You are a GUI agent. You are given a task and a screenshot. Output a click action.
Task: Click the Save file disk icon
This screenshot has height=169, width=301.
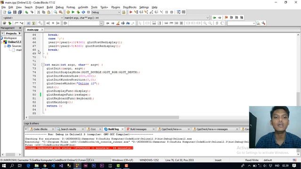tap(15, 12)
